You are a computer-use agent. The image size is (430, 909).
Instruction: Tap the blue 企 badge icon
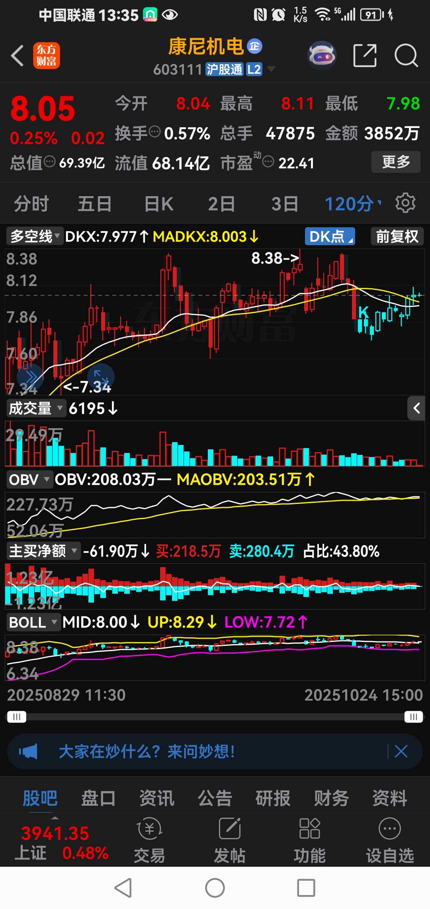tap(254, 46)
